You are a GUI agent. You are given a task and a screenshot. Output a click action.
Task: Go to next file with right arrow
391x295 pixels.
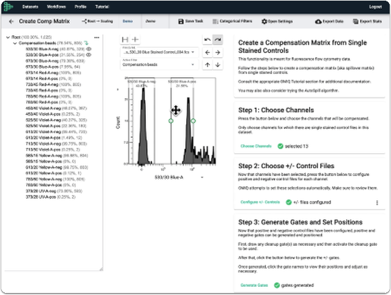pos(218,52)
